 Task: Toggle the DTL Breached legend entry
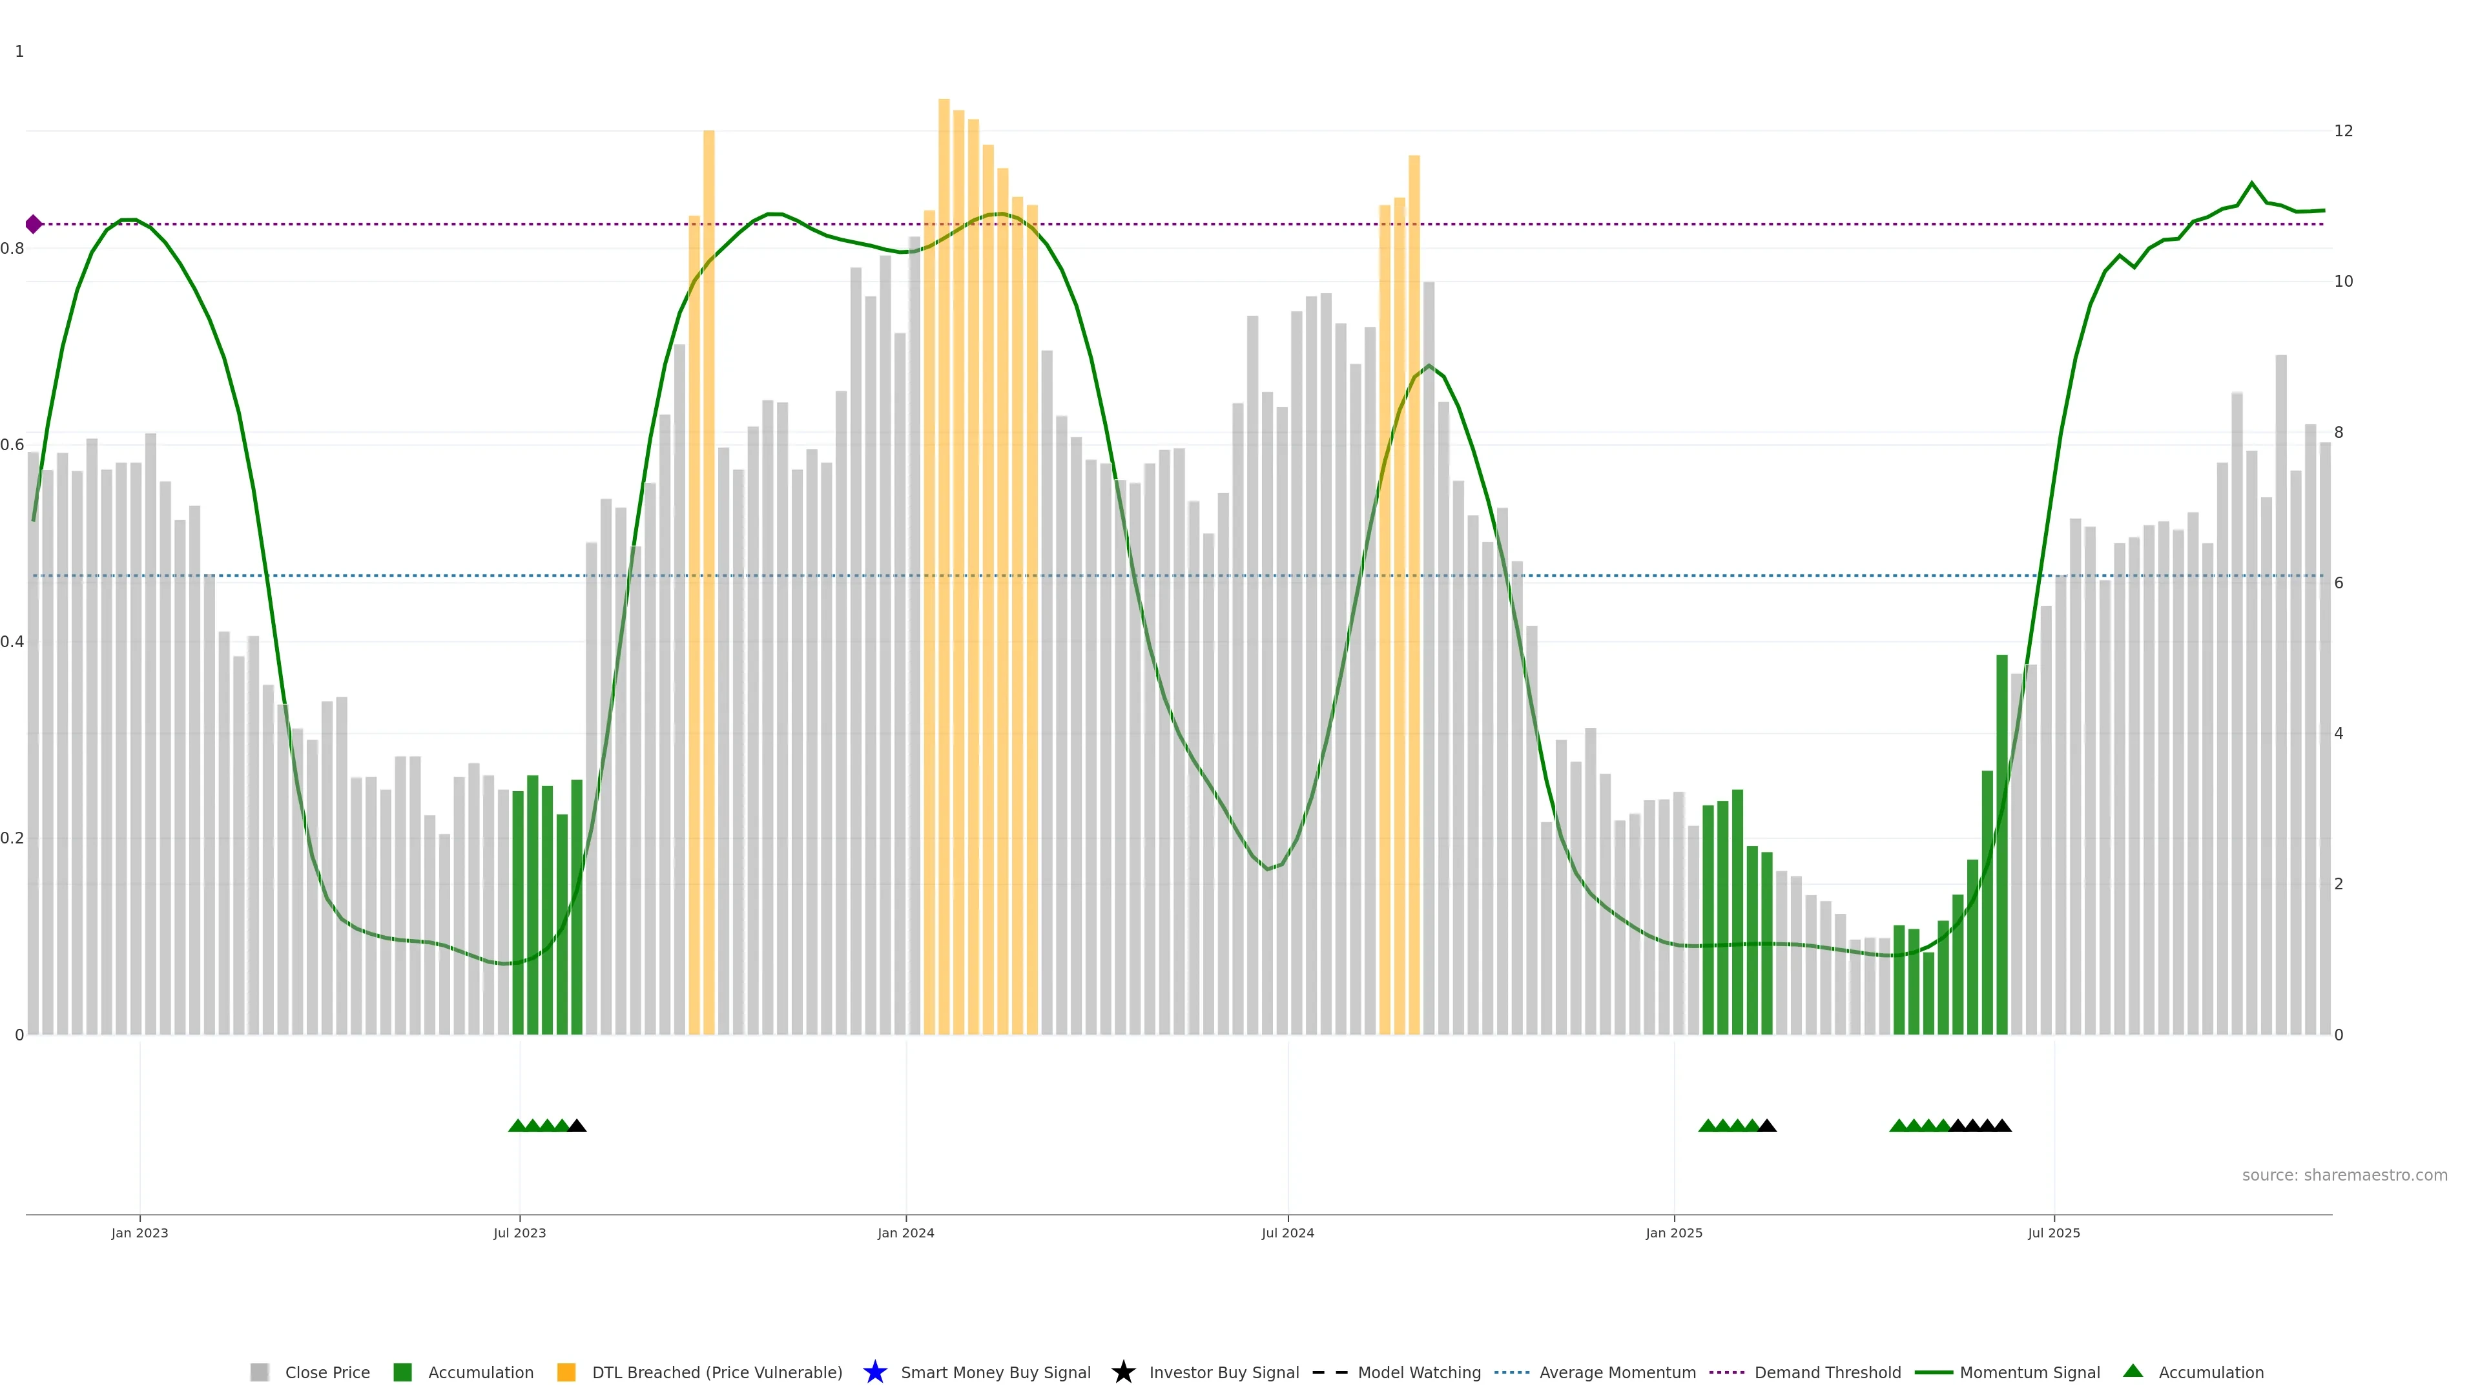(x=716, y=1373)
